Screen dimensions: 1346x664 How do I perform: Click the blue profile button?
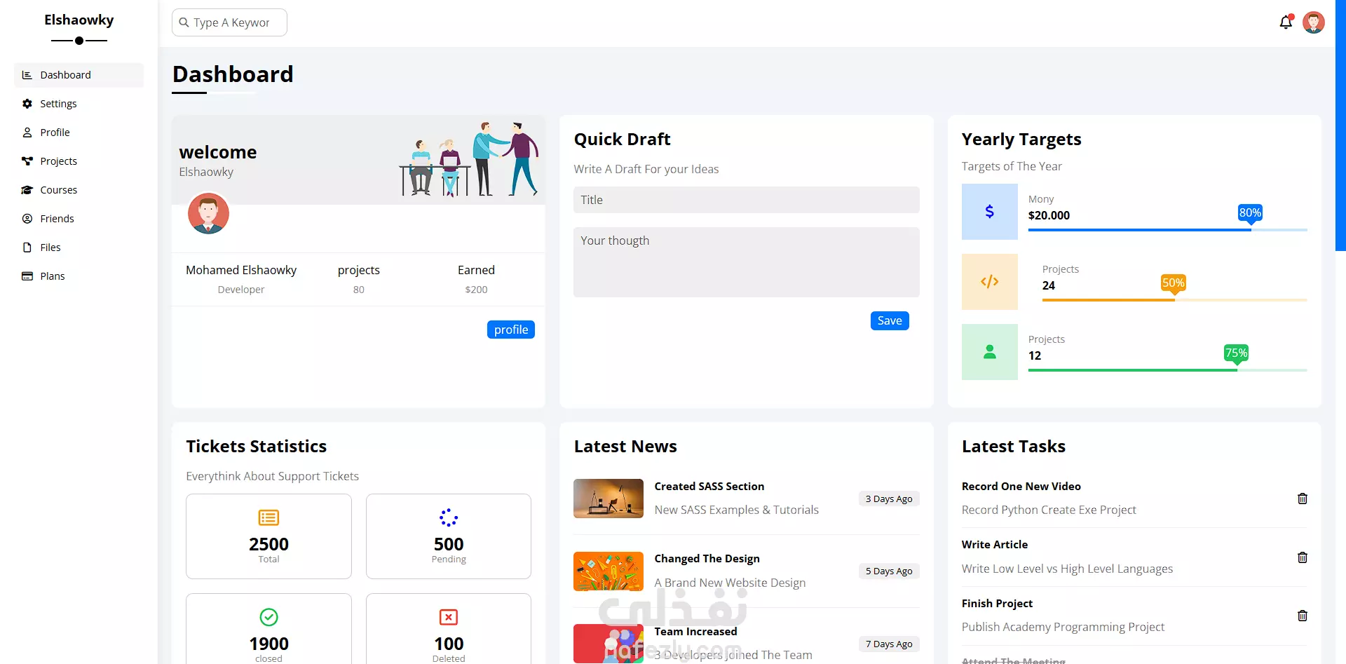click(511, 330)
